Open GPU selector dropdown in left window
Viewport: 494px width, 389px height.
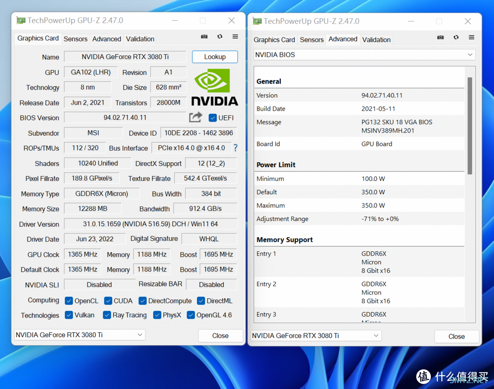point(80,335)
